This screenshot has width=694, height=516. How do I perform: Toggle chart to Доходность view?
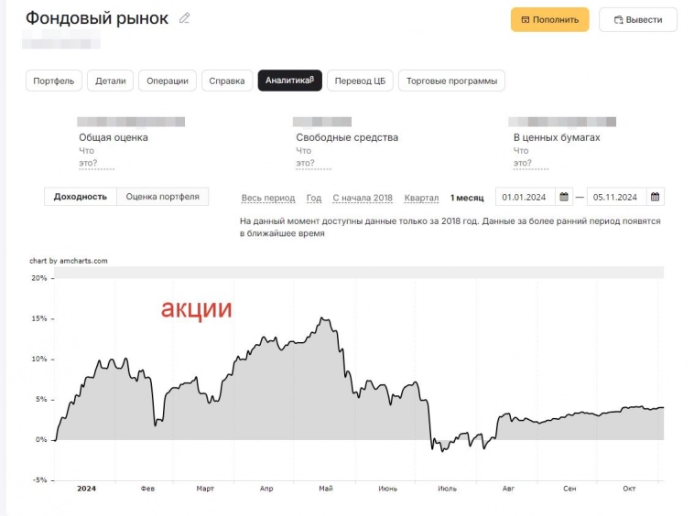tap(81, 197)
